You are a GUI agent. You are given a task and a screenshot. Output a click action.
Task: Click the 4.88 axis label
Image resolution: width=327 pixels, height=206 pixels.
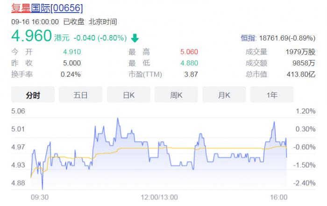click(x=18, y=183)
